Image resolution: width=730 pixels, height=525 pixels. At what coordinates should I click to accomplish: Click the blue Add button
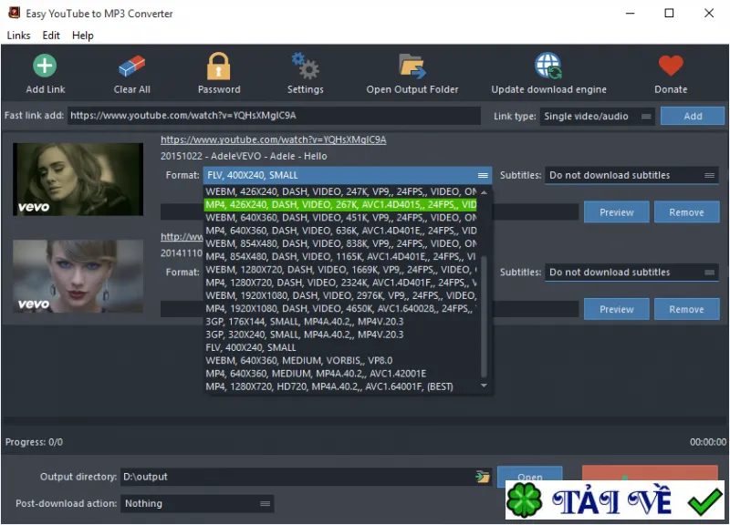coord(693,117)
